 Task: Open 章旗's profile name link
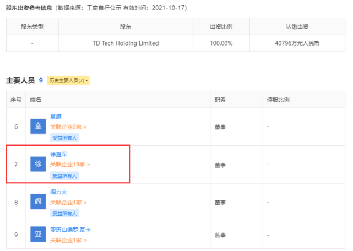coord(56,116)
